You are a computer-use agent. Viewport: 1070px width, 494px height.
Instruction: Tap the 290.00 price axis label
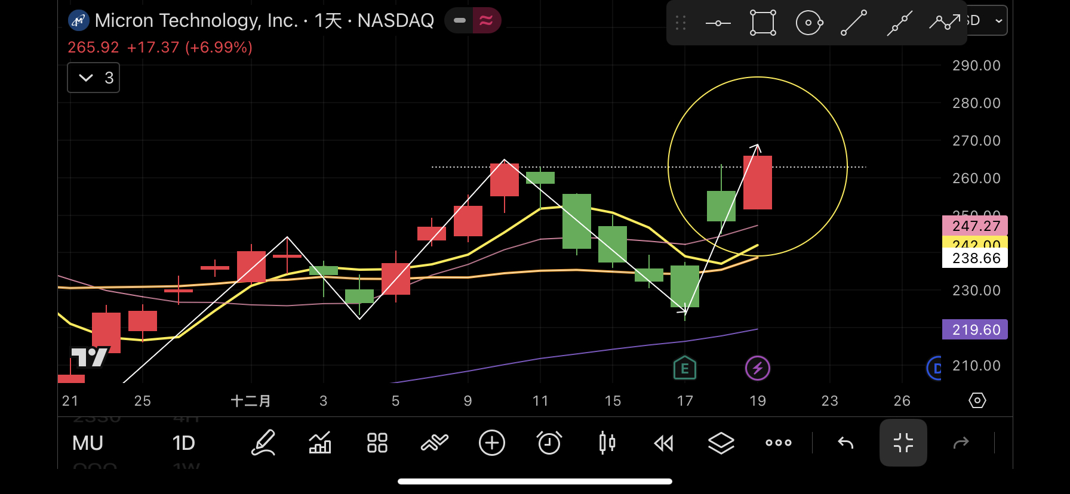coord(976,66)
